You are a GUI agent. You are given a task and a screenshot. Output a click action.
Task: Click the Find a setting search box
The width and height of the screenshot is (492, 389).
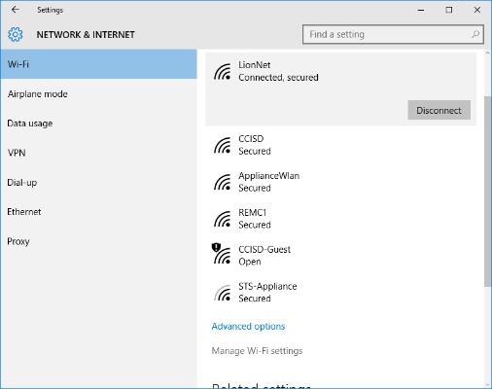393,34
